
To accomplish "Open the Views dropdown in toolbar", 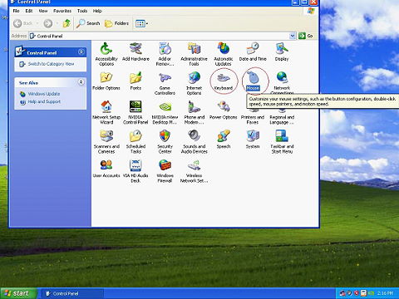I will click(x=141, y=23).
